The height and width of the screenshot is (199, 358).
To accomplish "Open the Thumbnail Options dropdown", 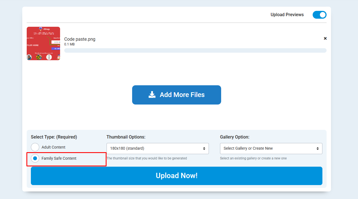I will 158,149.
